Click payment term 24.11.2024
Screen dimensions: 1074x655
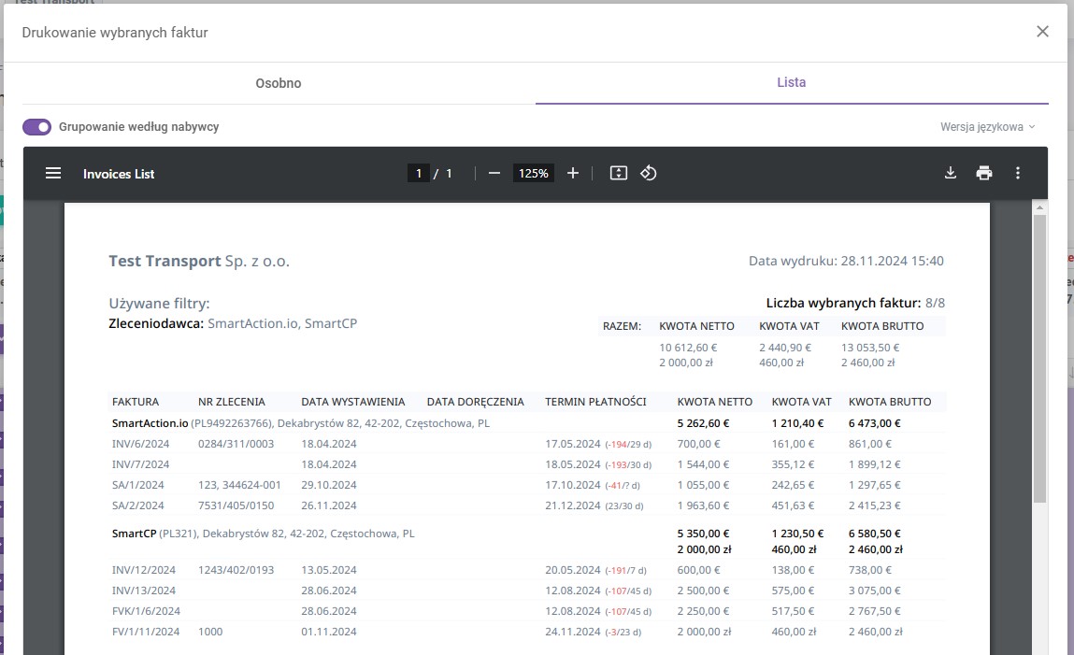tap(573, 631)
